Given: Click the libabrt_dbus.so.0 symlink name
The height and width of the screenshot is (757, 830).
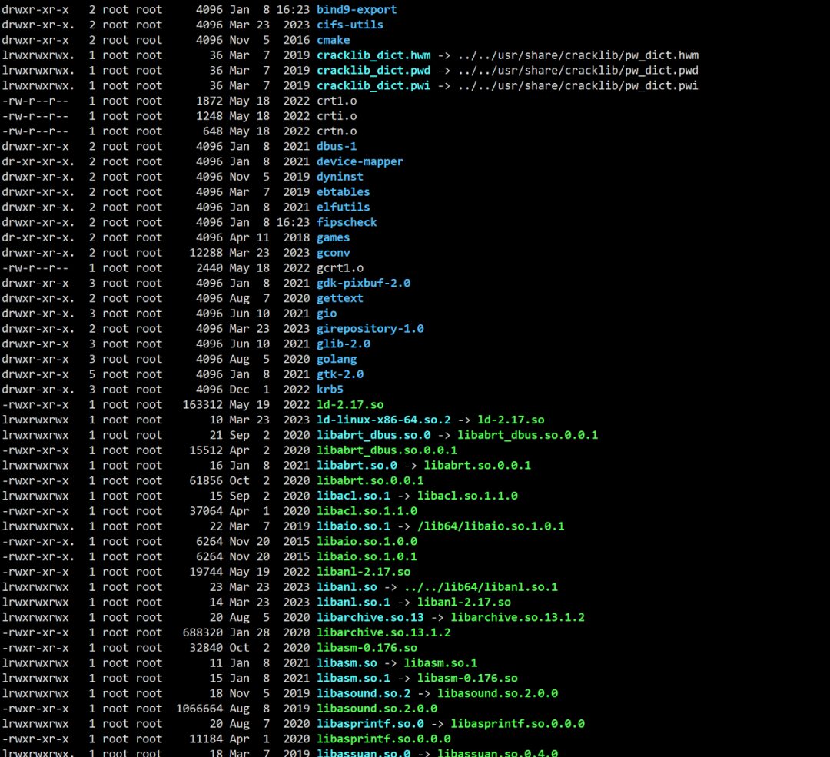Looking at the screenshot, I should pyautogui.click(x=373, y=435).
